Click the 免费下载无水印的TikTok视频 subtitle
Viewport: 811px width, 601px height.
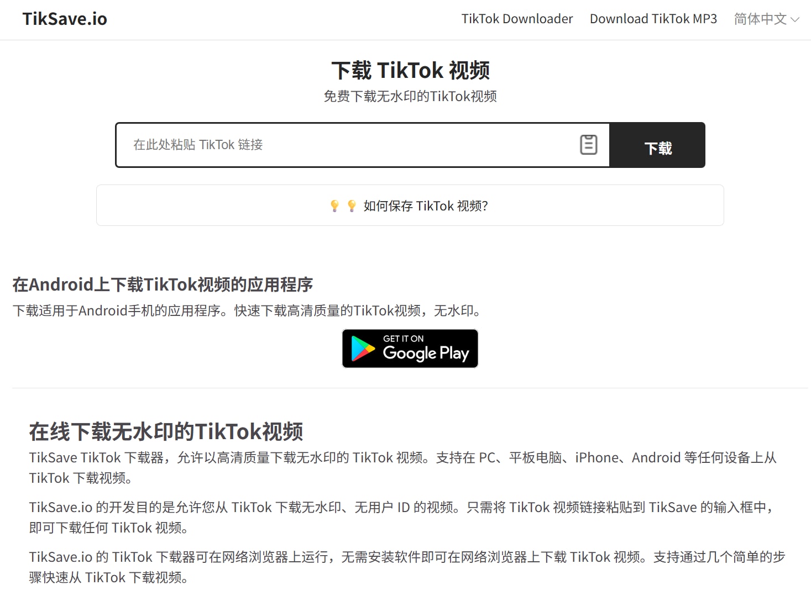pos(410,96)
